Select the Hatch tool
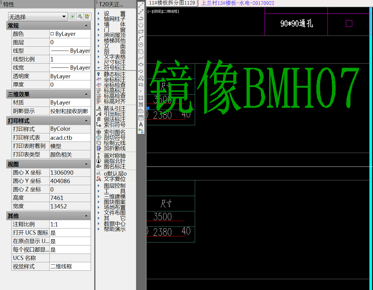Viewport: 373px width, 290px height. 141,98
